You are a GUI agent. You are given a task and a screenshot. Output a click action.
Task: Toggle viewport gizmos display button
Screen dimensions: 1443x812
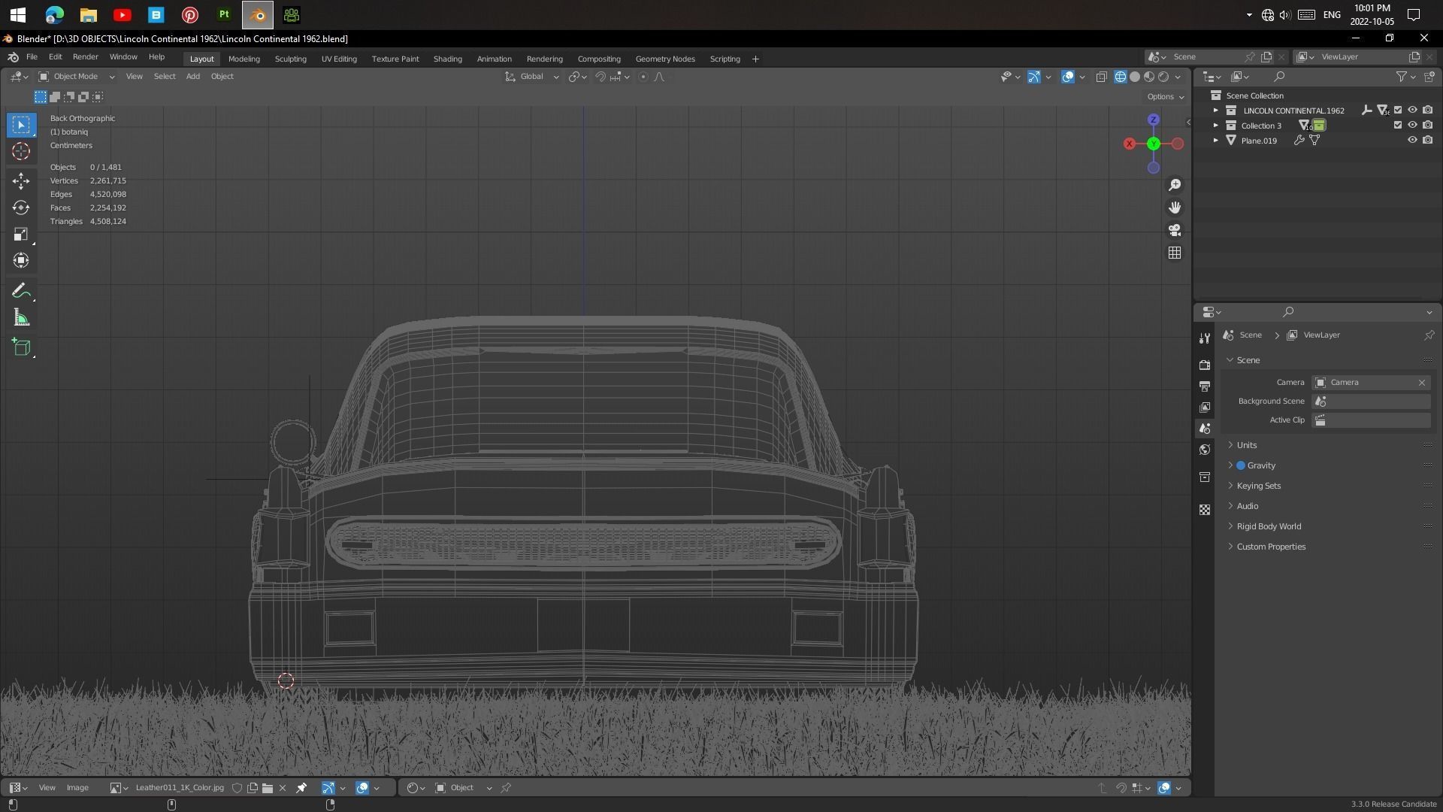click(1034, 77)
